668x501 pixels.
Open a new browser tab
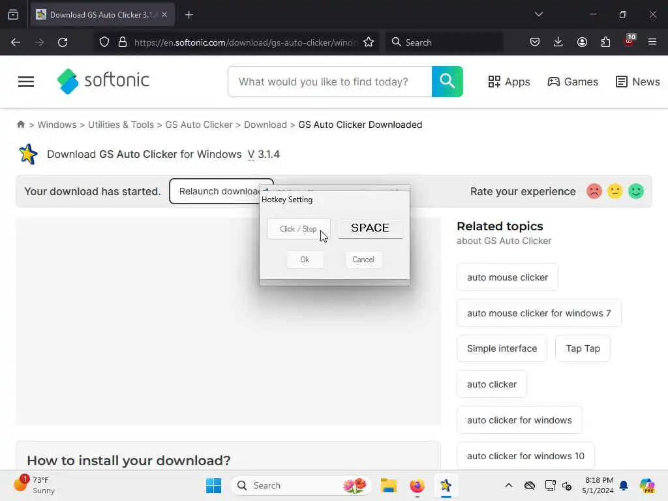point(189,15)
